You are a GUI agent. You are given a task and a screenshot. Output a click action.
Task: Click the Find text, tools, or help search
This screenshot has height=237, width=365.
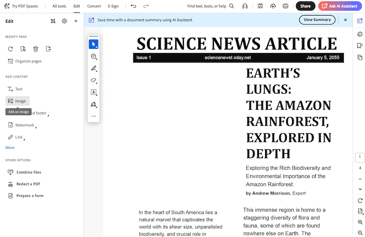tap(210, 6)
